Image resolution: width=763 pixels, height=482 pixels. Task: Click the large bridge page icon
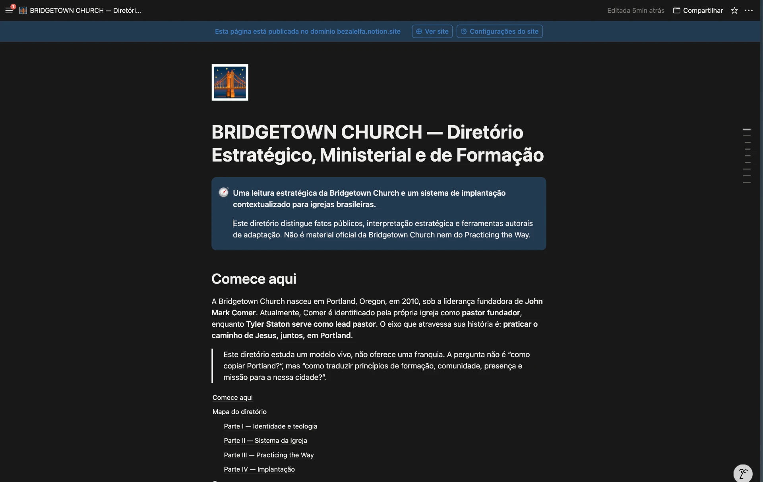pyautogui.click(x=230, y=82)
